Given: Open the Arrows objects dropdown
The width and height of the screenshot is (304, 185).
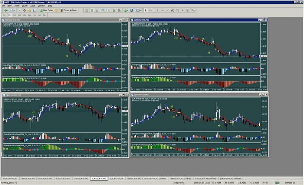Looking at the screenshot, I should coord(193,11).
